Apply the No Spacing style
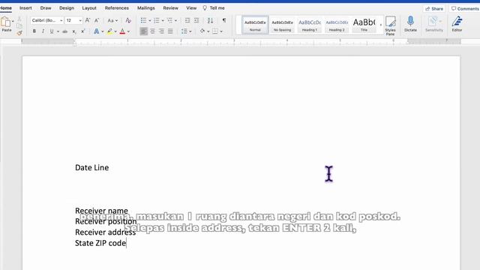 (282, 25)
